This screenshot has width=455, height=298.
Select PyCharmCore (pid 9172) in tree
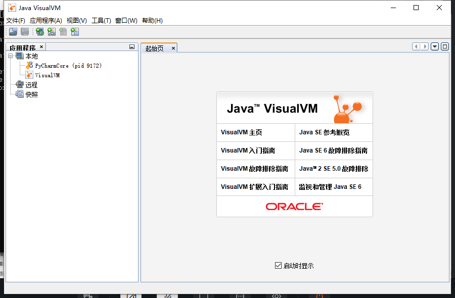pos(68,66)
